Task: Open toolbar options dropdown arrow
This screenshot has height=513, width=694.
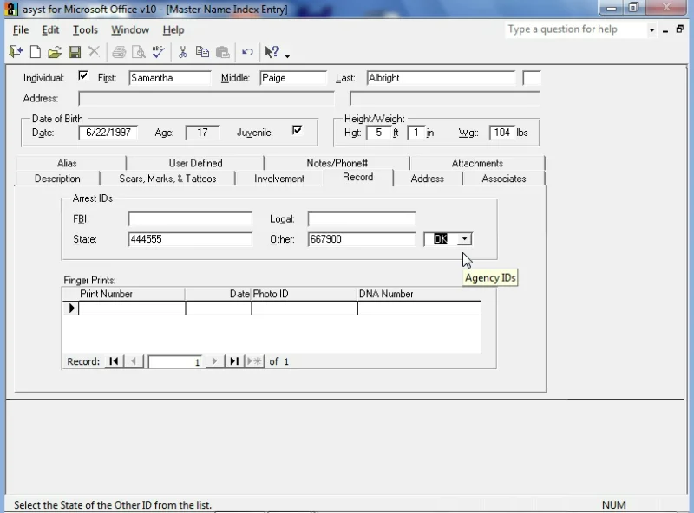Action: coord(288,56)
